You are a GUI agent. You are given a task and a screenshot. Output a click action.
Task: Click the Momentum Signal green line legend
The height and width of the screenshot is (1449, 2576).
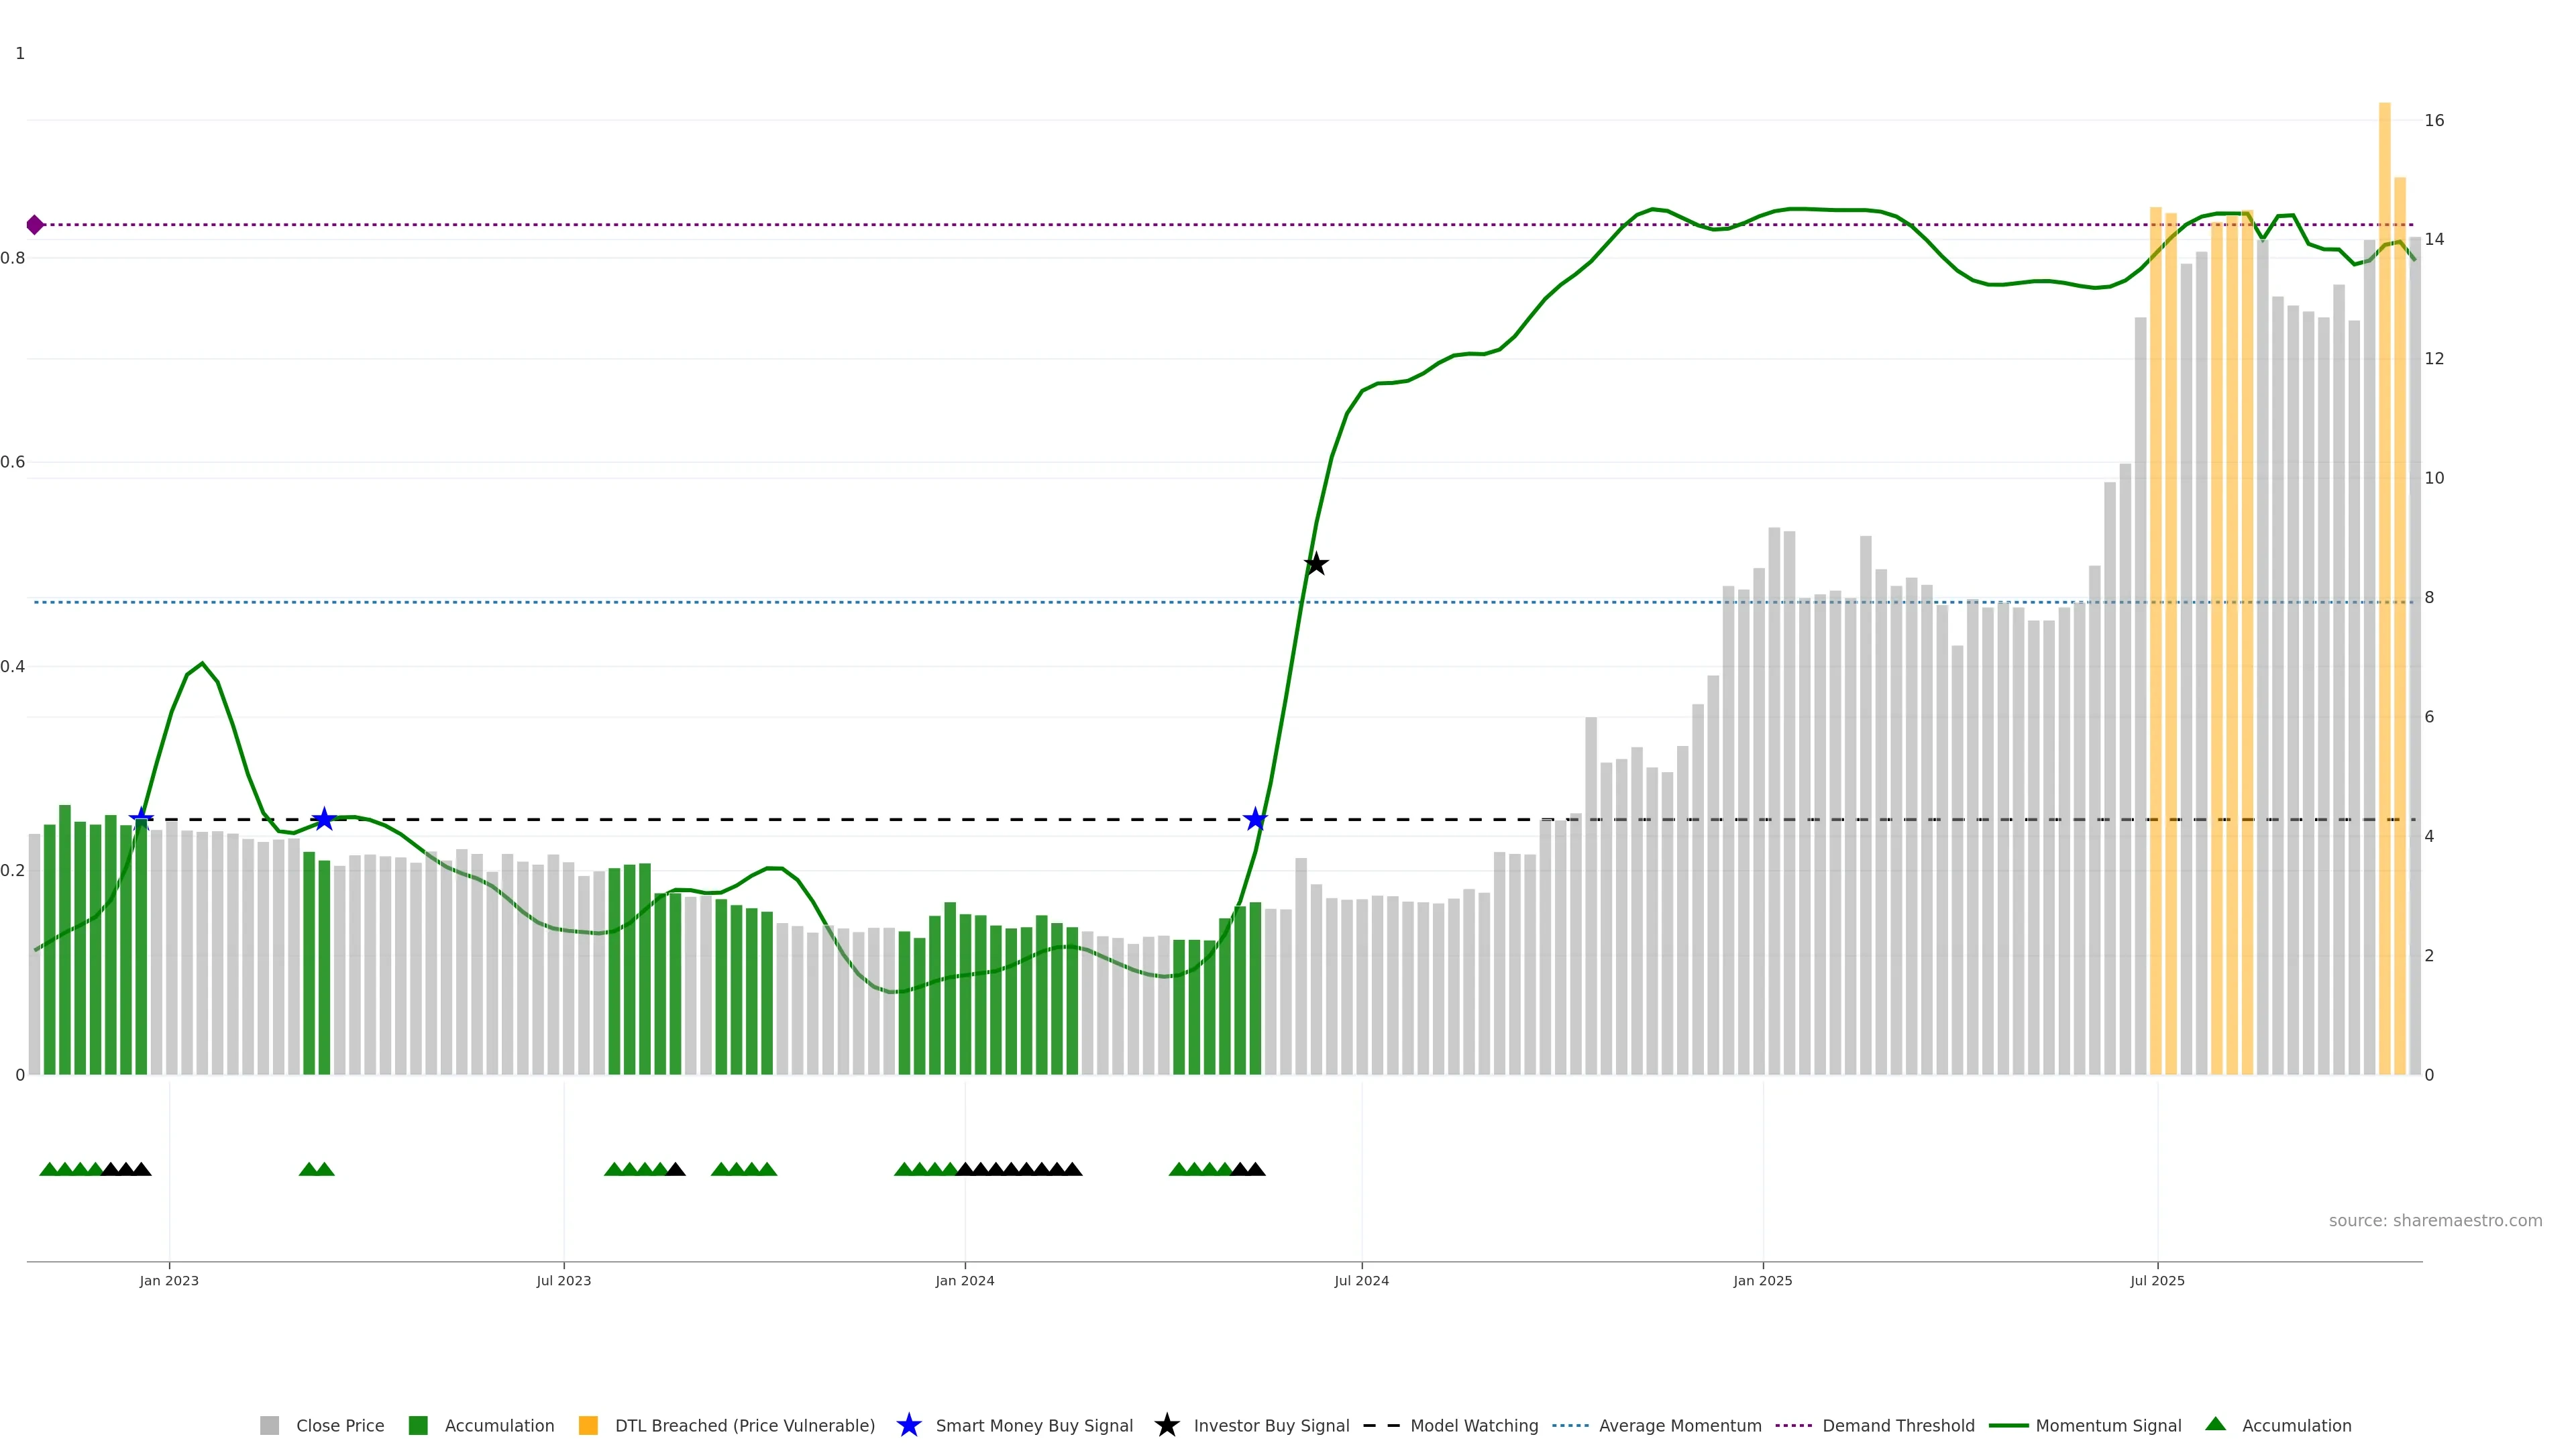pyautogui.click(x=2010, y=1426)
